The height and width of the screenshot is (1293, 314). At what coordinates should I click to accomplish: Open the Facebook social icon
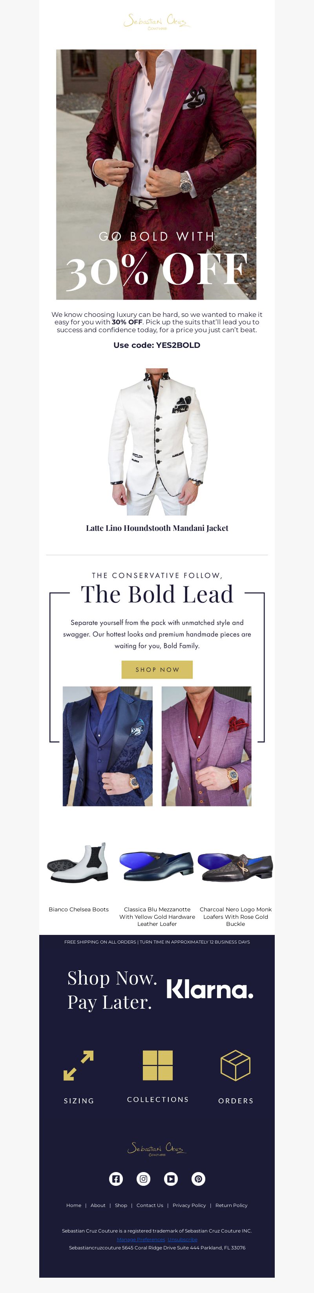click(116, 1179)
